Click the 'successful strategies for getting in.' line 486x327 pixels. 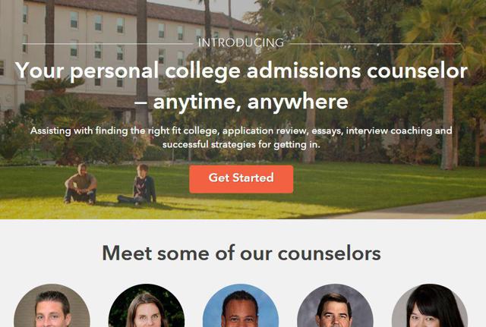(241, 145)
